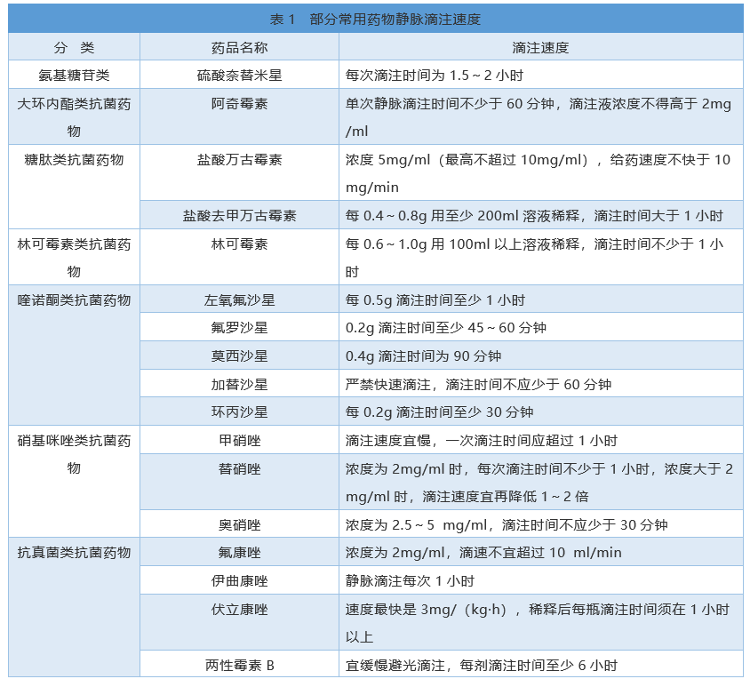The width and height of the screenshot is (750, 679).
Task: Click the 左氧氟沙星 drug name
Action: pos(239,300)
